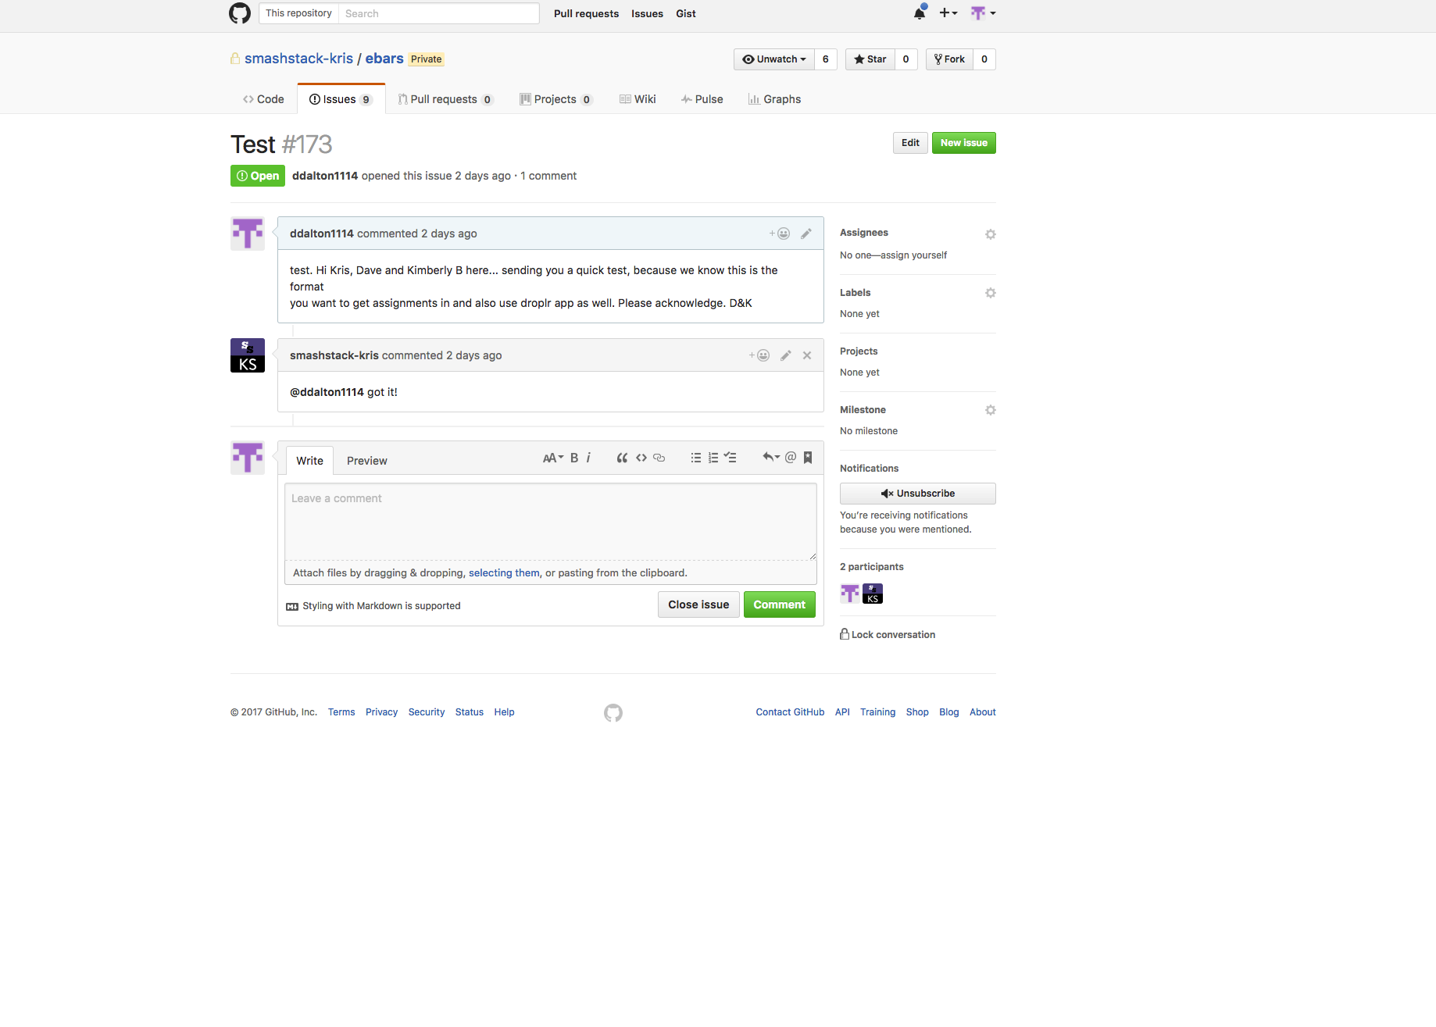Select the Preview tab
This screenshot has width=1436, height=1027.
coord(367,461)
